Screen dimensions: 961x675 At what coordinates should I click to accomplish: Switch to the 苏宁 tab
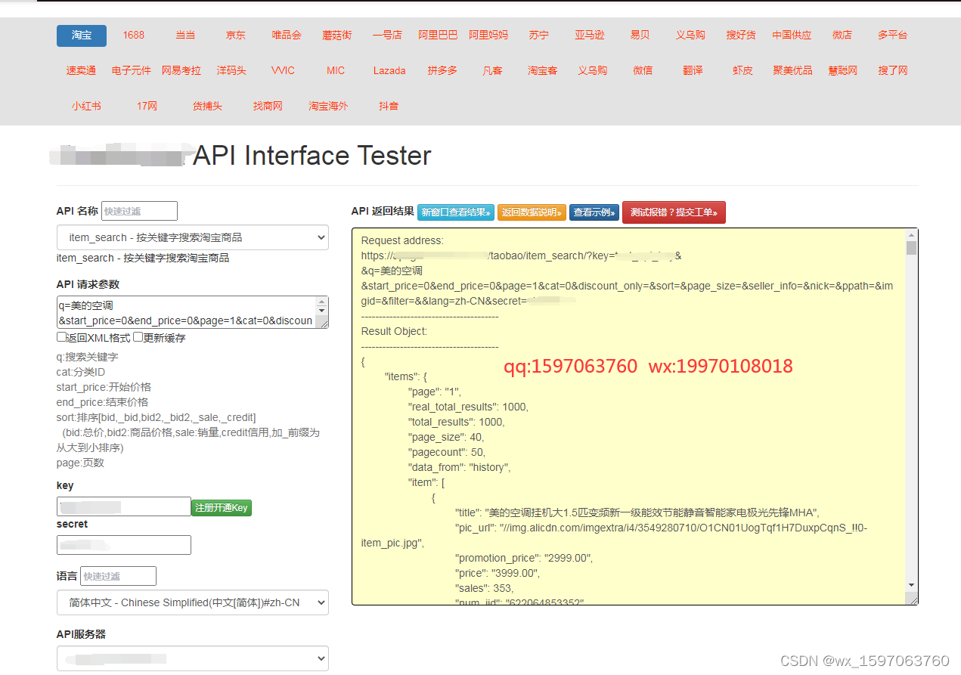[x=539, y=36]
